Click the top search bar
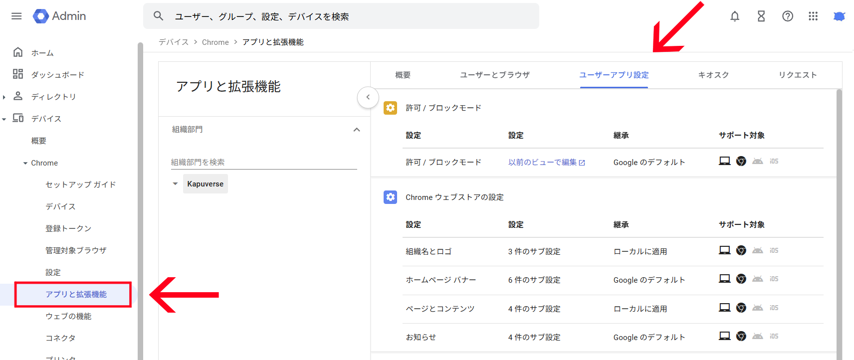Screen dimensions: 854x360 [341, 16]
